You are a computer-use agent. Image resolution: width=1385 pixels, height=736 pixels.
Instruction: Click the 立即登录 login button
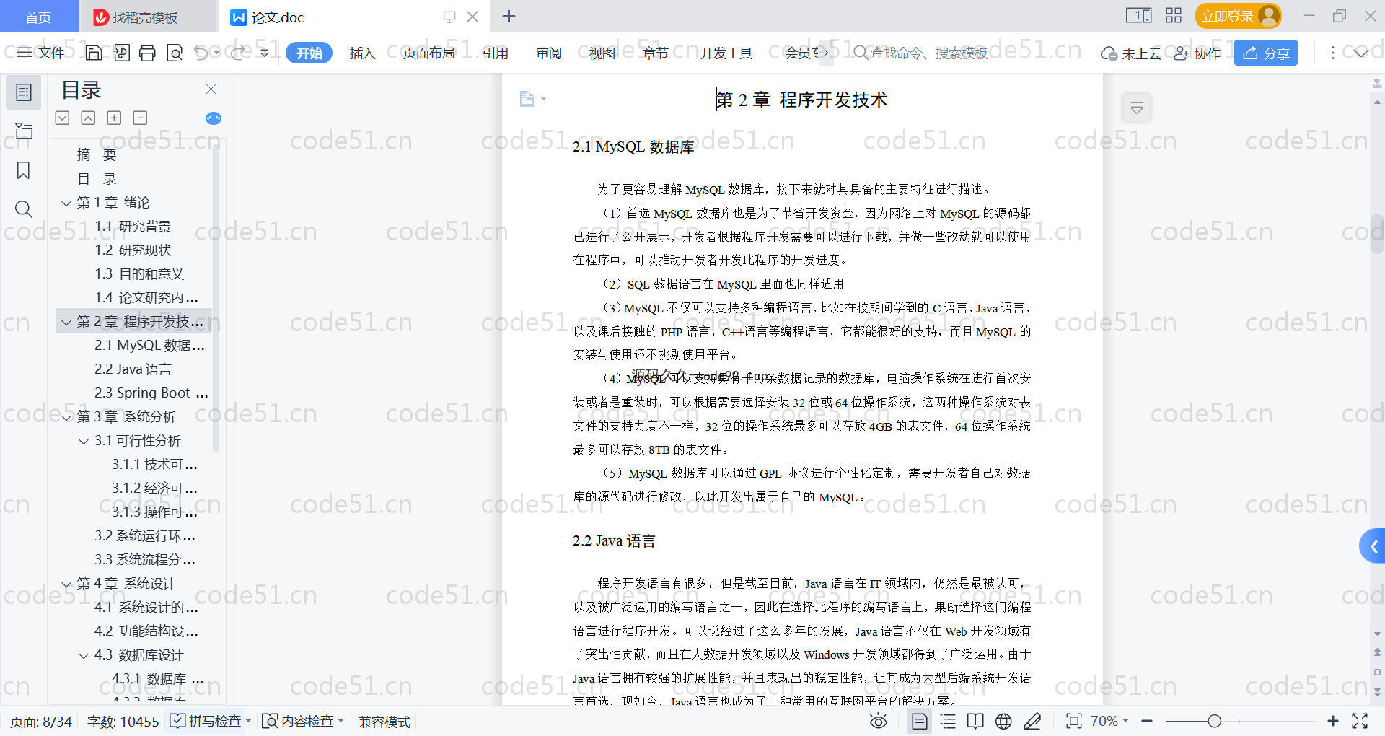[1238, 16]
